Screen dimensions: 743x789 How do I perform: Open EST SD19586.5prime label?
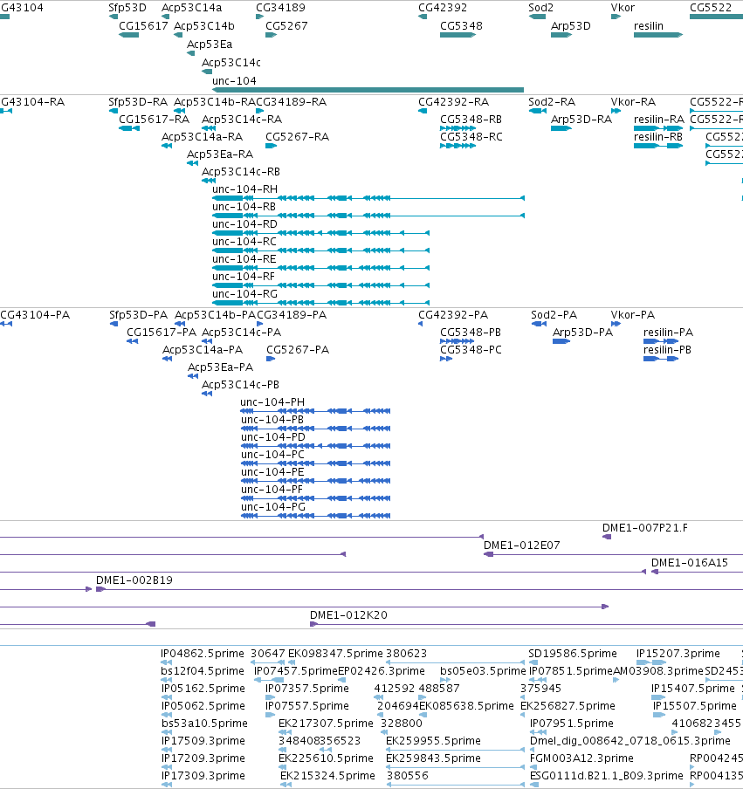573,654
